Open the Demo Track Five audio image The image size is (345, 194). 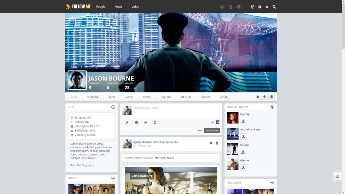pos(171,181)
